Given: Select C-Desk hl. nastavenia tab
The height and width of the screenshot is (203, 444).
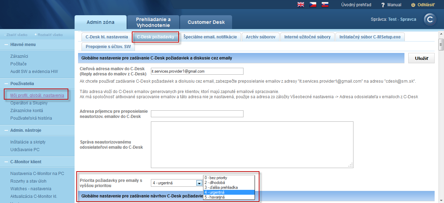Looking at the screenshot, I should tap(106, 37).
